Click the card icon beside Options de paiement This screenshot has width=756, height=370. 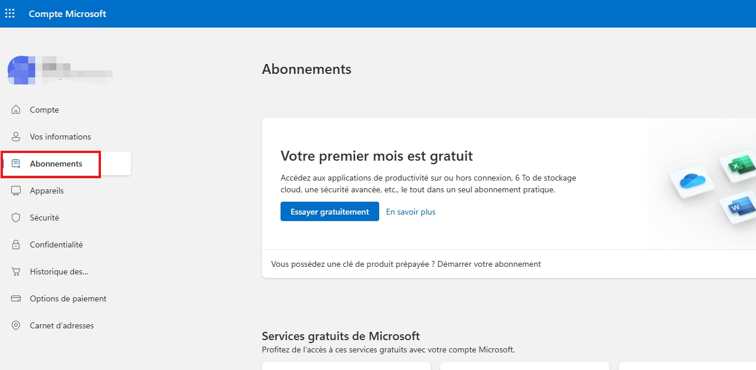16,298
